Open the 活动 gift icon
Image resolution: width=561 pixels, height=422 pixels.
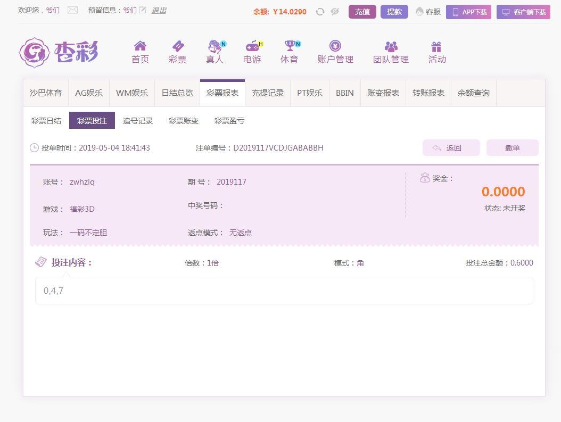[436, 46]
